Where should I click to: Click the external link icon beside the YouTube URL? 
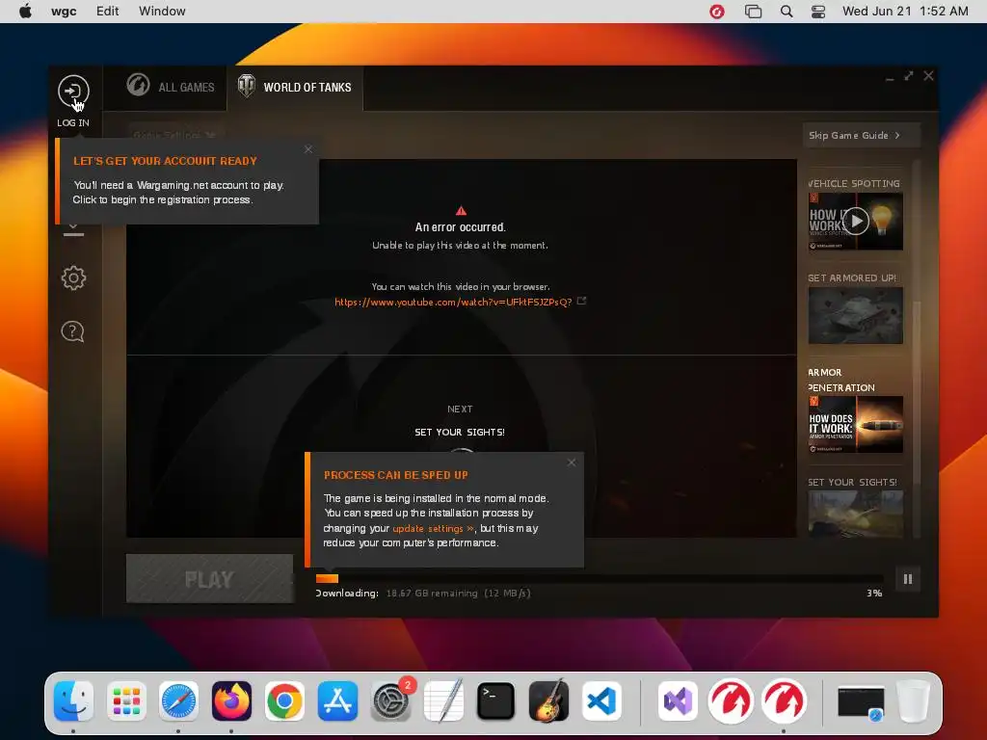click(x=581, y=301)
